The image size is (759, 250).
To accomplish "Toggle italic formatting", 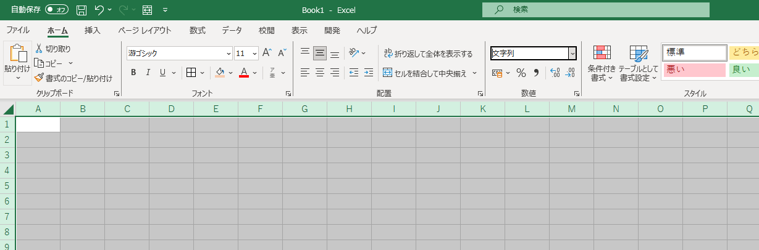I will pyautogui.click(x=148, y=73).
